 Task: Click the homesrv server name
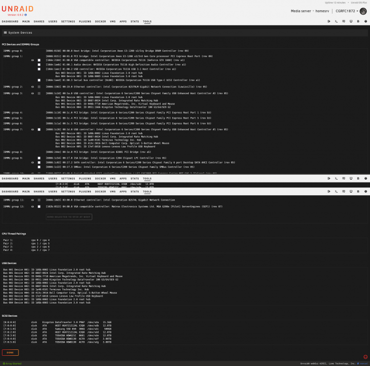click(x=322, y=11)
